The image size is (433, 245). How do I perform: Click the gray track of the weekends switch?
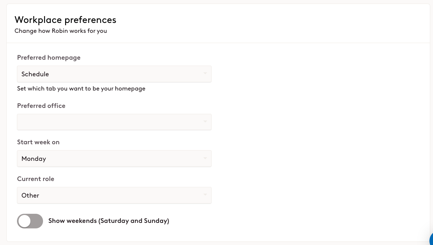[x=36, y=221]
